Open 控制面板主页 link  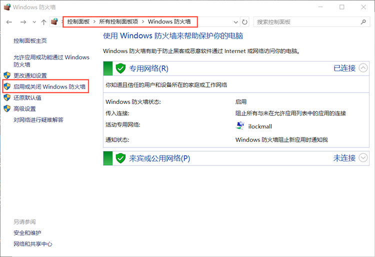(x=30, y=40)
